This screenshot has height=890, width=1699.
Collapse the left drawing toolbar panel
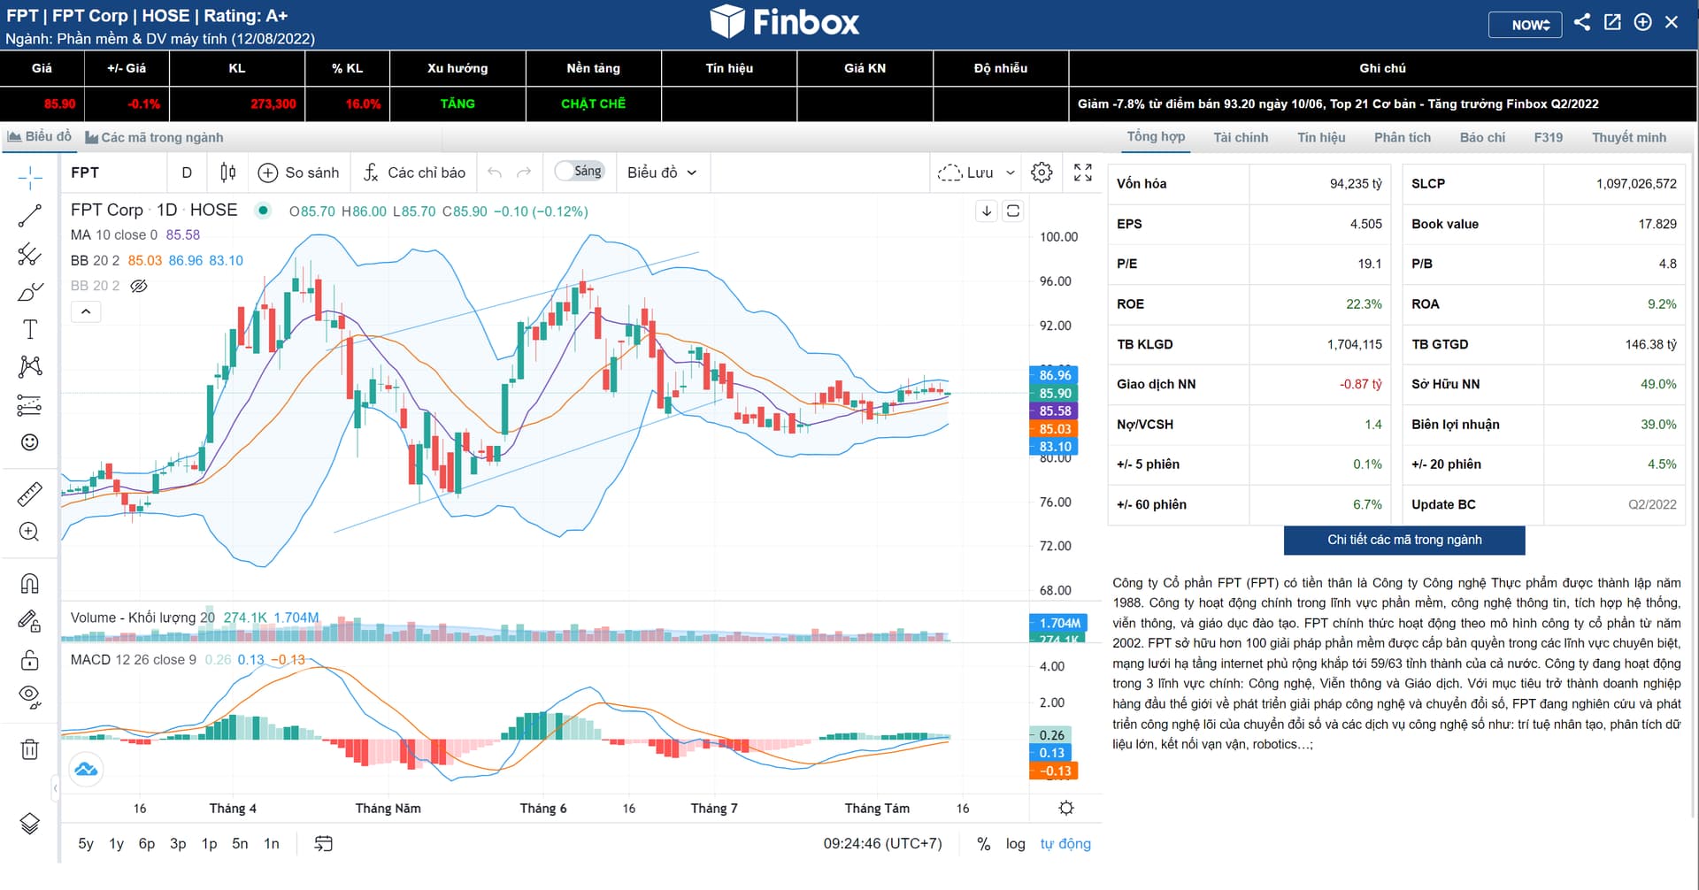pyautogui.click(x=55, y=787)
